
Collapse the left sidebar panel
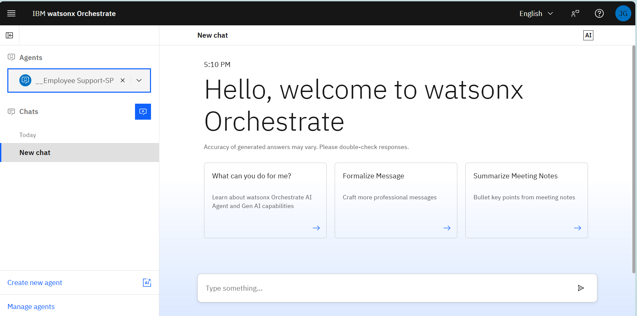click(9, 35)
